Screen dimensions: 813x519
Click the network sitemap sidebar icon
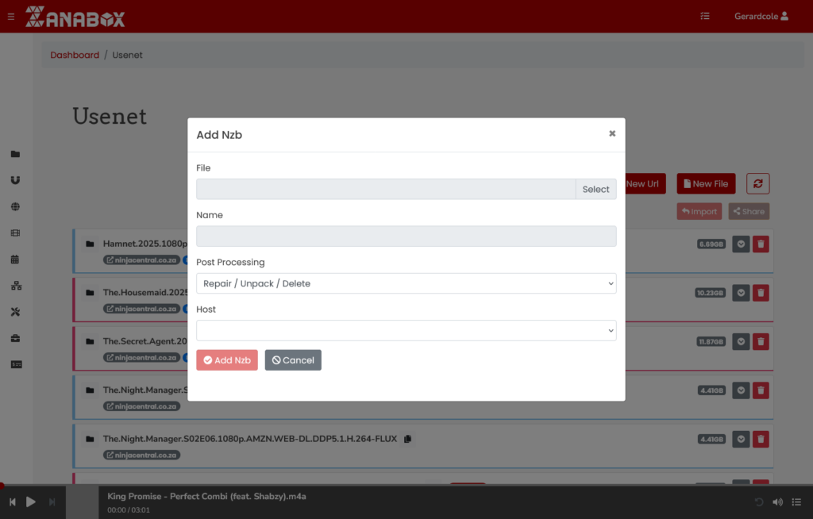pos(15,285)
